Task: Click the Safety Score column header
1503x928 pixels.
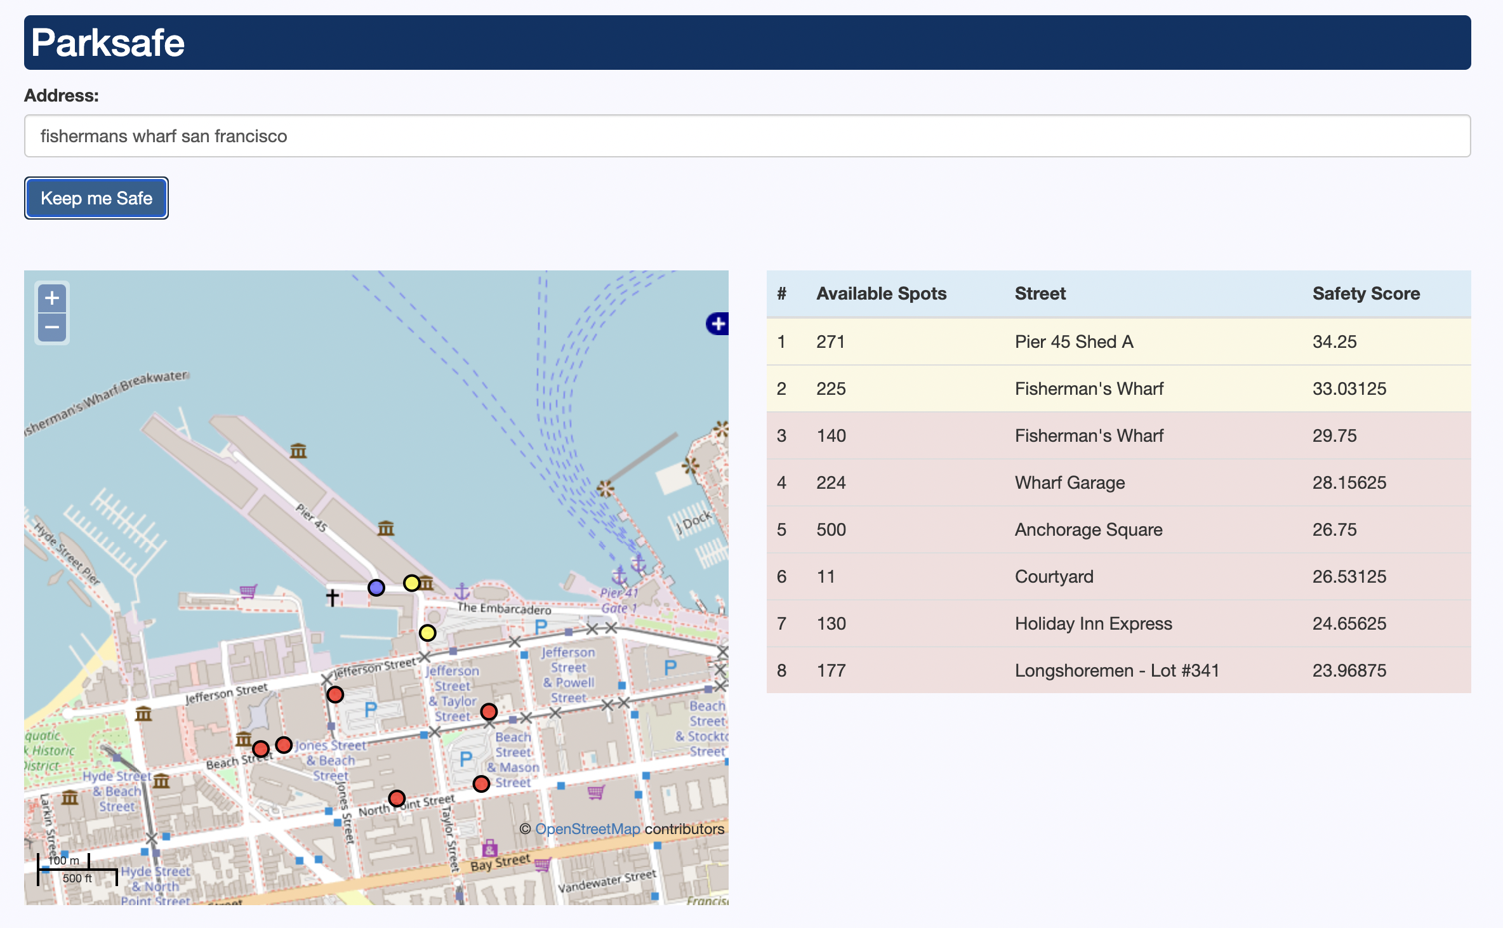Action: (1366, 293)
